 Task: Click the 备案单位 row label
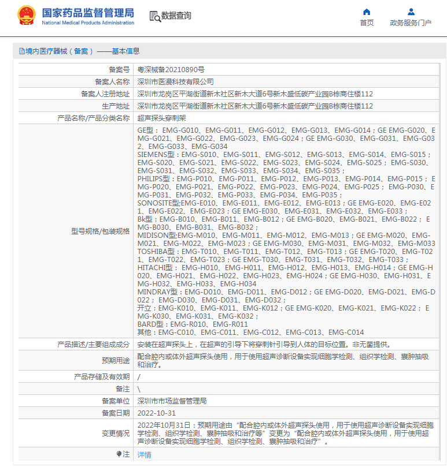[x=116, y=401]
